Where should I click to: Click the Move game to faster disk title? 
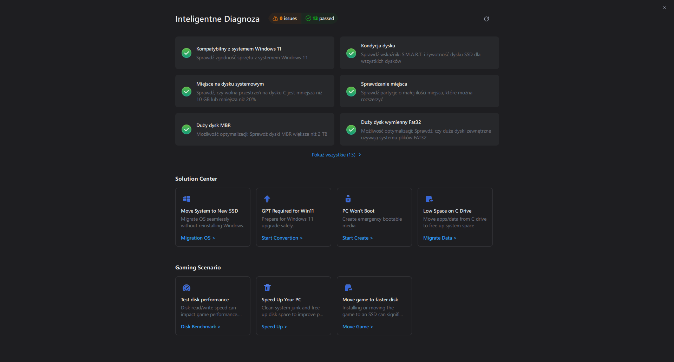coord(370,300)
